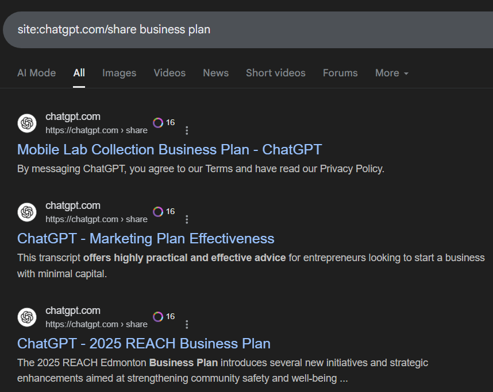Click the search box with site:chatgpt.com query
The width and height of the screenshot is (493, 392).
point(248,30)
